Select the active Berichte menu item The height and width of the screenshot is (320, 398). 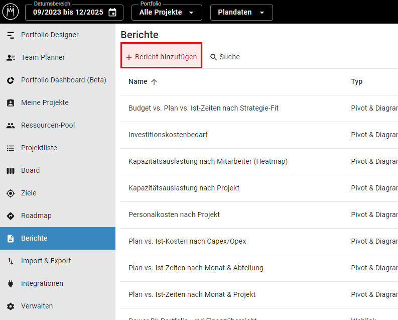click(58, 238)
